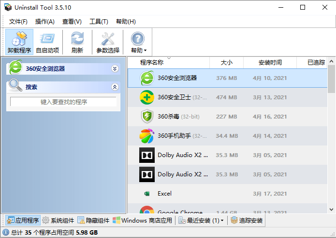Sort list by 大小 column header
Image resolution: width=336 pixels, height=238 pixels.
click(226, 63)
